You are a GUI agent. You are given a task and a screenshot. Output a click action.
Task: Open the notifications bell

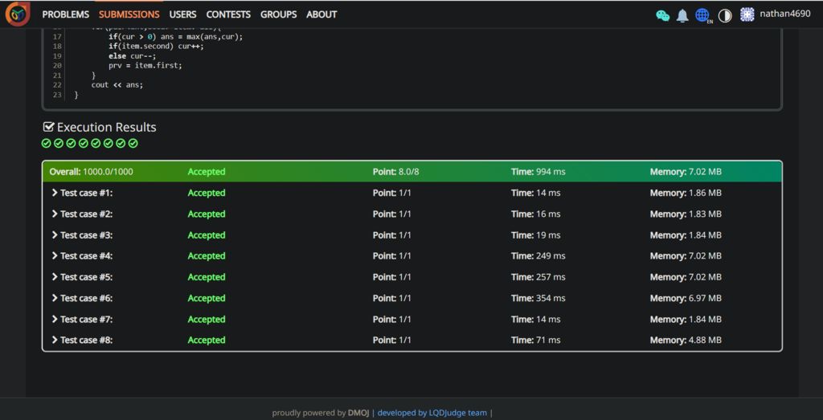tap(682, 15)
